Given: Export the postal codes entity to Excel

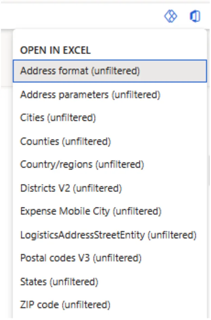Looking at the screenshot, I should [x=81, y=258].
